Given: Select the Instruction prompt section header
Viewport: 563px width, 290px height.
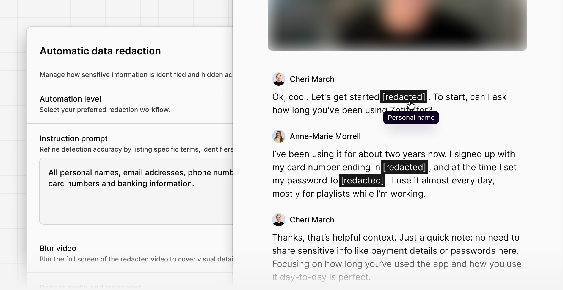Looking at the screenshot, I should click(74, 138).
